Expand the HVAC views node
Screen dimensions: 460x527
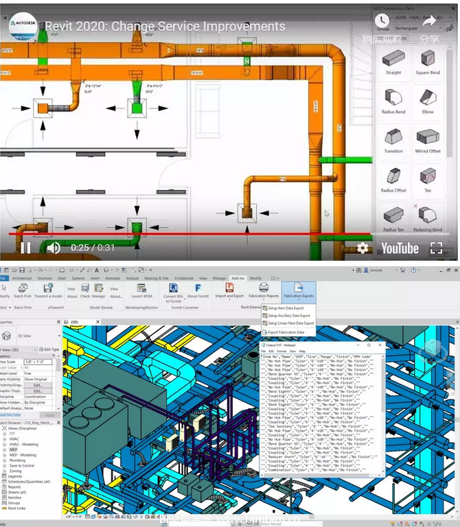pyautogui.click(x=4, y=439)
